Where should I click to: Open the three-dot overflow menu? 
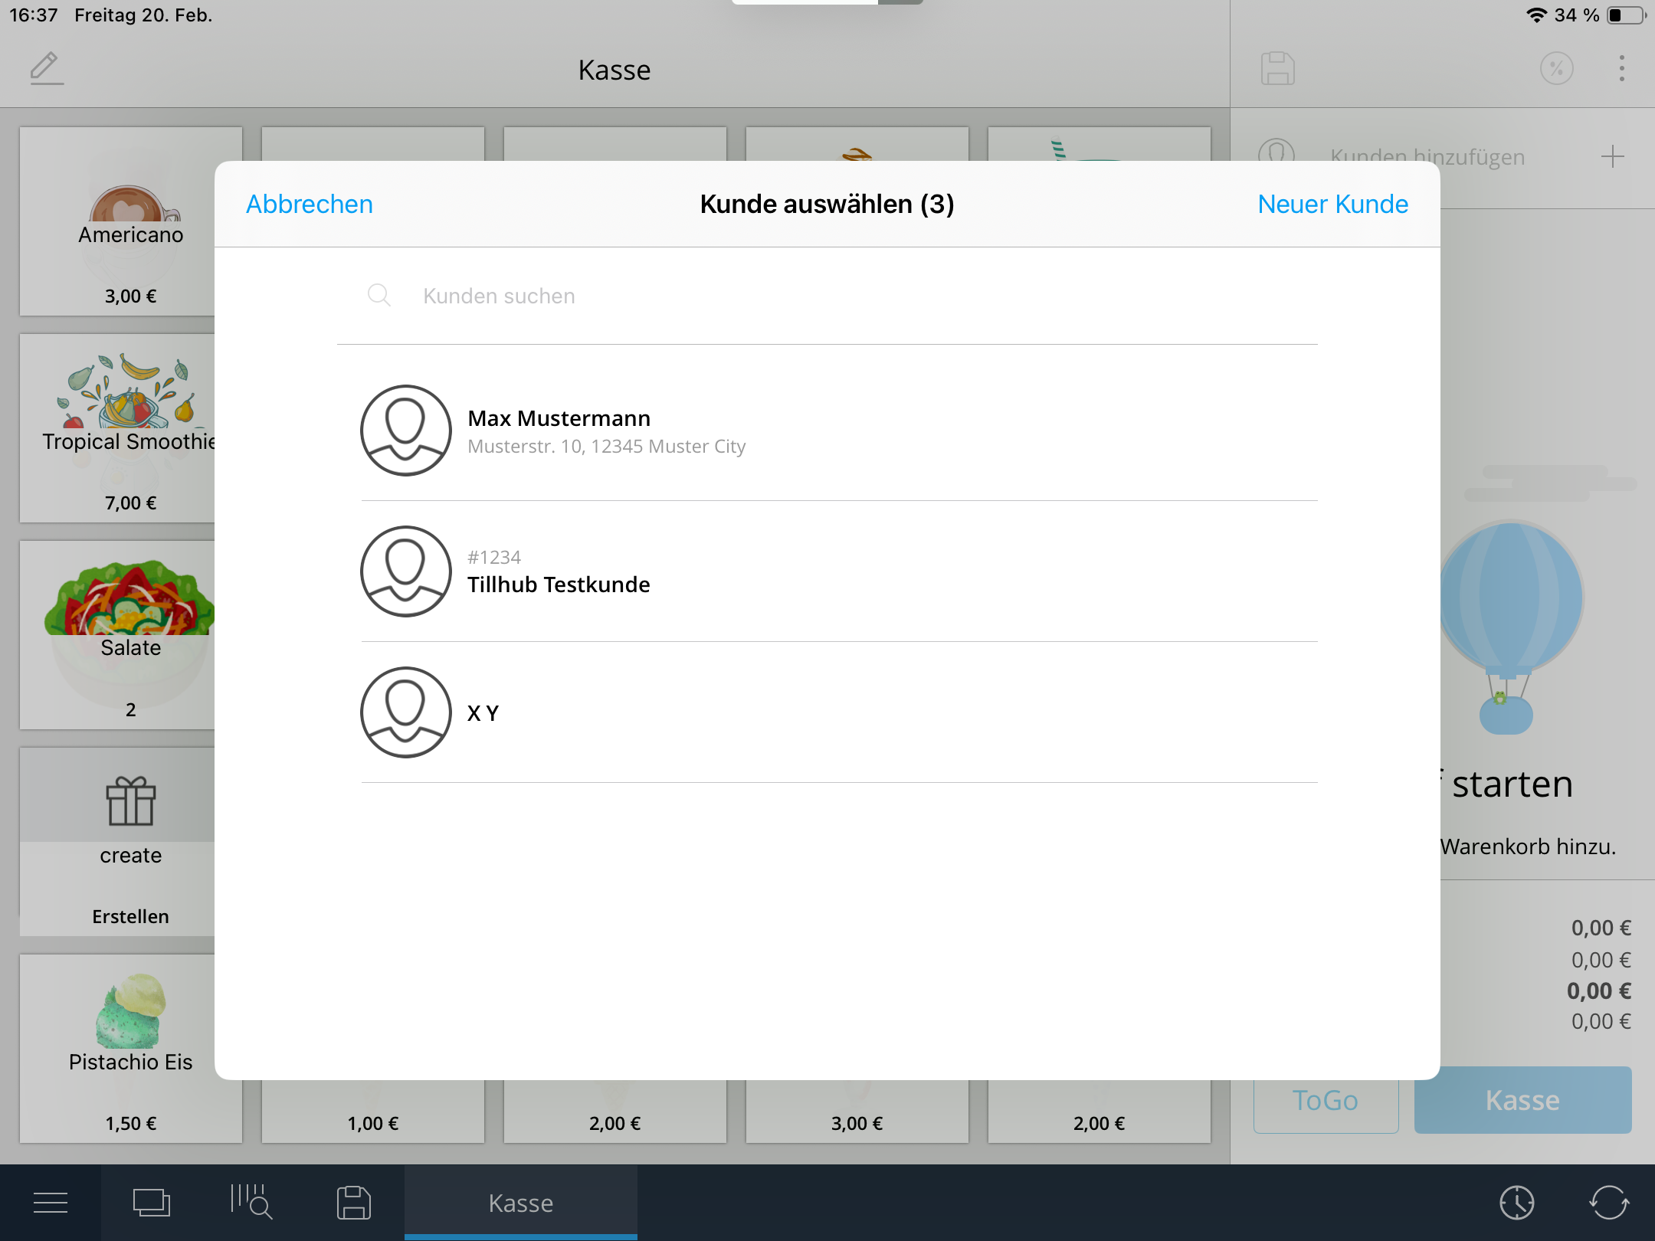(x=1621, y=69)
